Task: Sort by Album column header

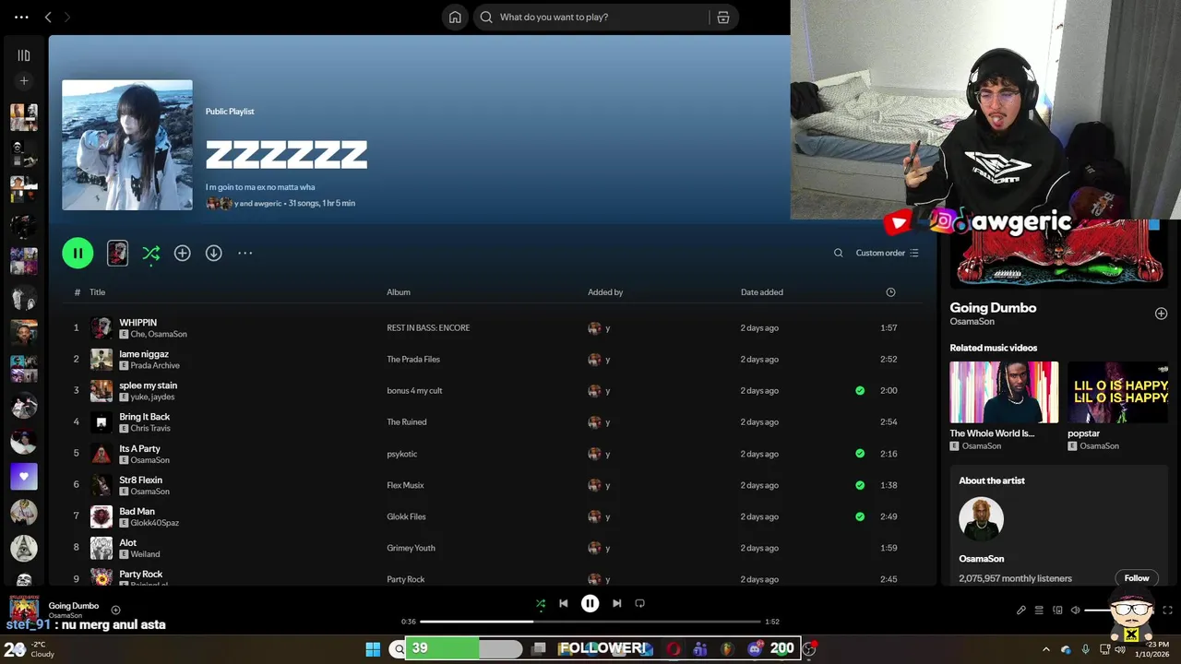Action: (x=399, y=292)
